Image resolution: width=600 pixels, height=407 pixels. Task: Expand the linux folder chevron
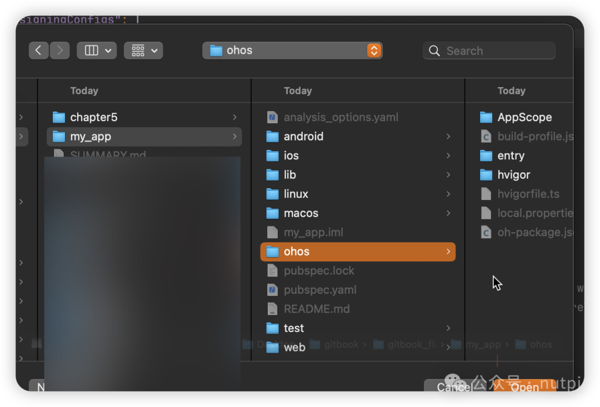[x=448, y=194]
